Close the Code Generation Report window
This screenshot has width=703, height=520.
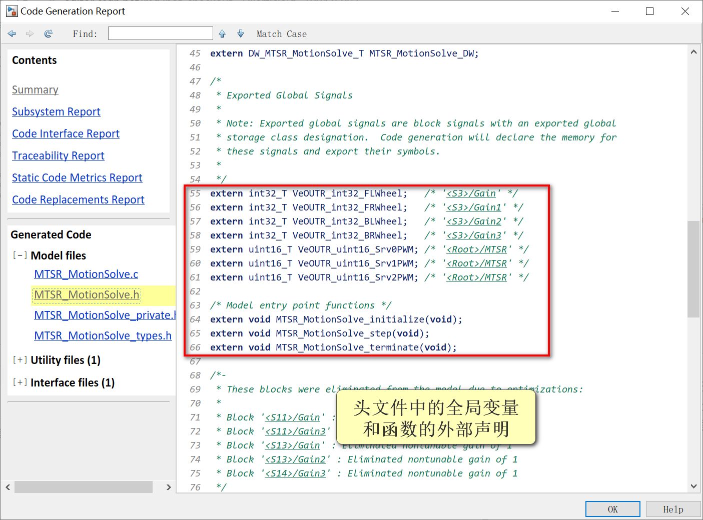[x=685, y=11]
